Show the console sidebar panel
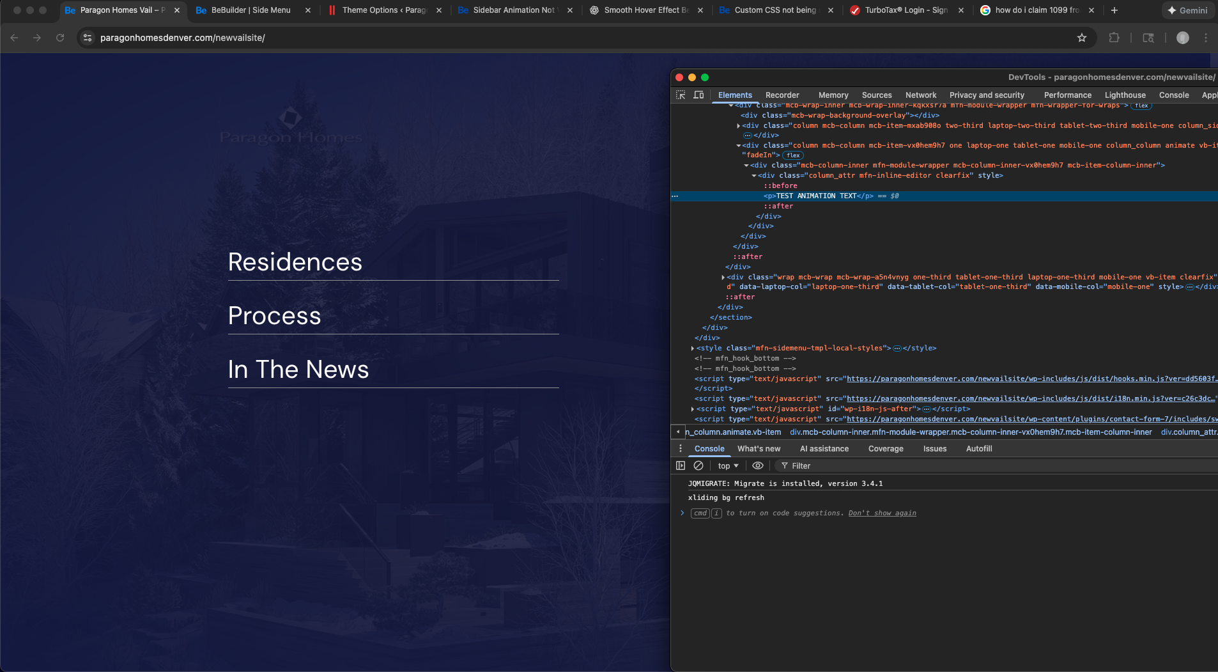 [x=681, y=465]
